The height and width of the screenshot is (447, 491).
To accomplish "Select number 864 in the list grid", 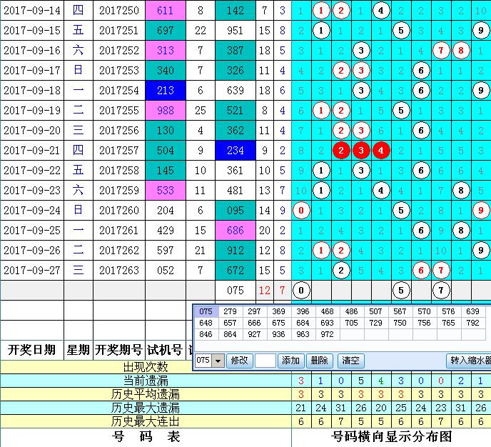I will coord(230,334).
